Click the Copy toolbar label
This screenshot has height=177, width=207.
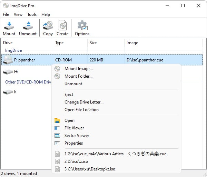click(48, 34)
